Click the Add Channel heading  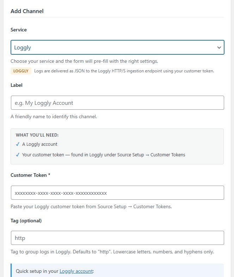pyautogui.click(x=27, y=11)
